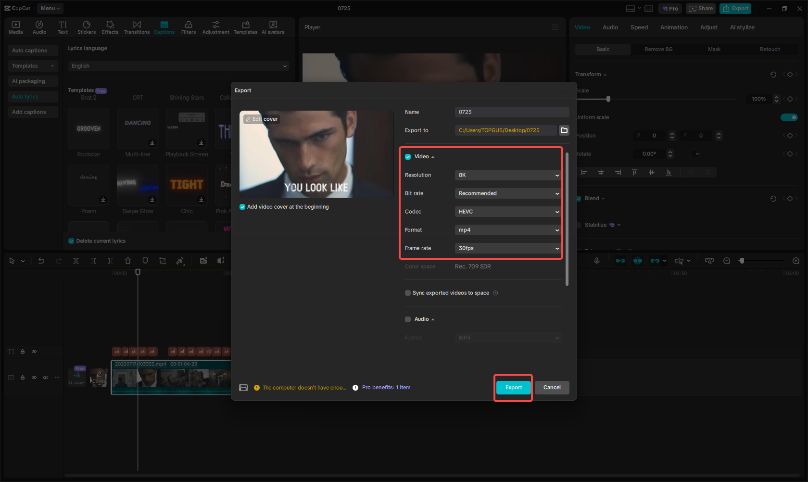Click the undo arrow in timeline toolbar
This screenshot has width=808, height=482.
click(x=41, y=261)
